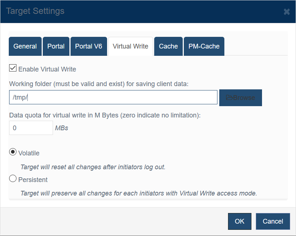The width and height of the screenshot is (296, 236).
Task: Click the Persistent option label
Action: [x=33, y=179]
